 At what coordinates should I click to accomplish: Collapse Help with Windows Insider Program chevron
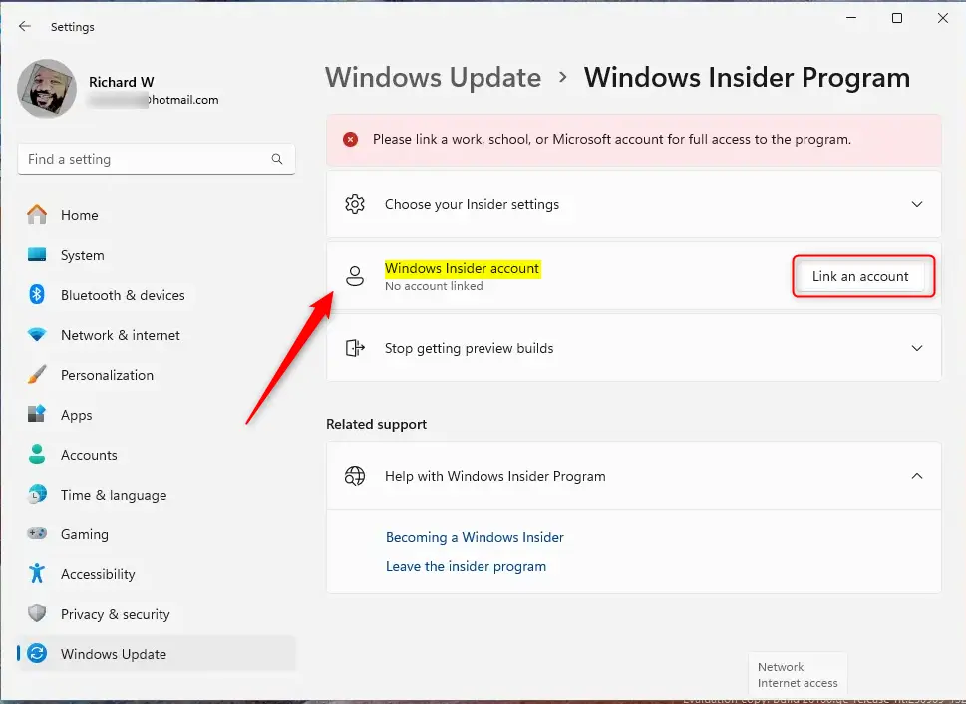pyautogui.click(x=917, y=476)
